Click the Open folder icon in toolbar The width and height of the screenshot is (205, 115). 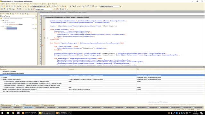pos(4,6)
